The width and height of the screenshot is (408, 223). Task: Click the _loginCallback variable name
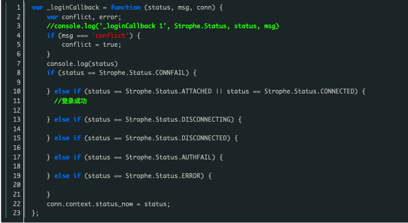(73, 8)
